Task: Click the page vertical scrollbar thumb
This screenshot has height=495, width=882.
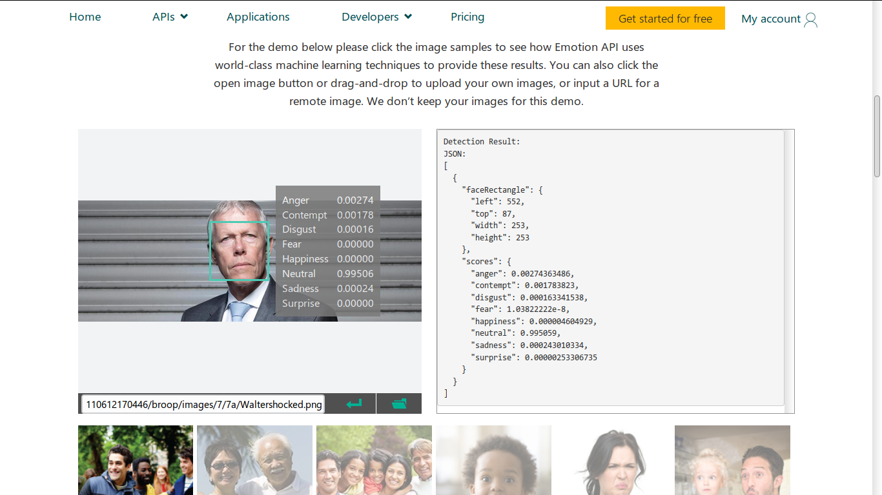Action: coord(877,136)
